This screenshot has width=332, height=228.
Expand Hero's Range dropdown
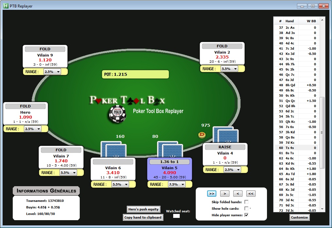pos(32,129)
